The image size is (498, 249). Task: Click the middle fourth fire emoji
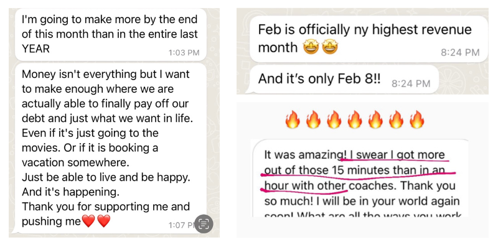355,119
